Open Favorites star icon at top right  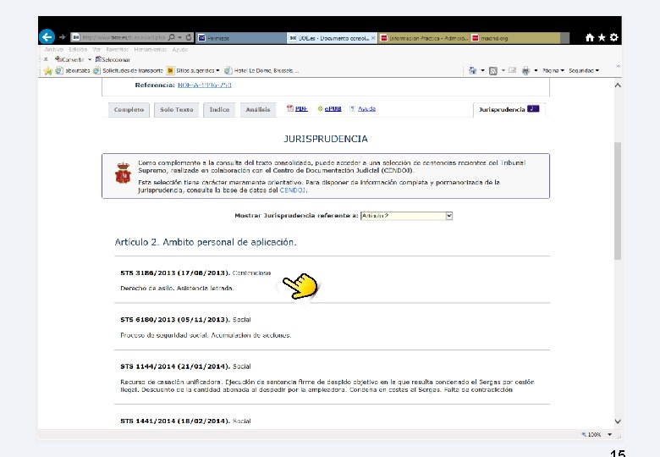coord(602,37)
